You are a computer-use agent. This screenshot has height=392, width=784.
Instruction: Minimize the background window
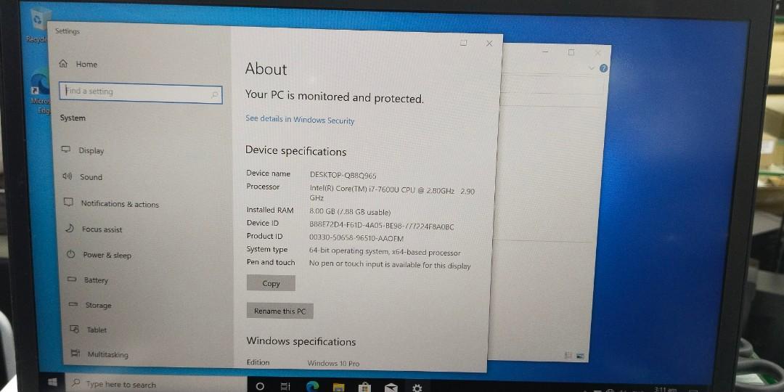coord(545,52)
